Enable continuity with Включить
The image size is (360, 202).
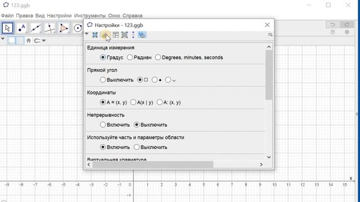tap(115, 125)
